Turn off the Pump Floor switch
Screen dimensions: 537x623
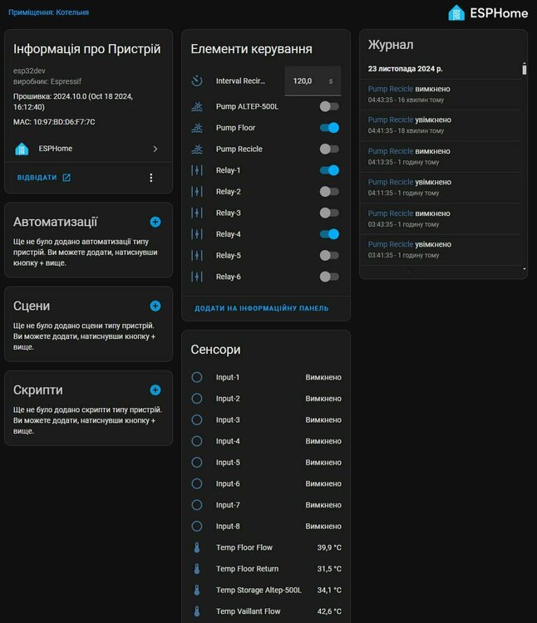point(329,128)
